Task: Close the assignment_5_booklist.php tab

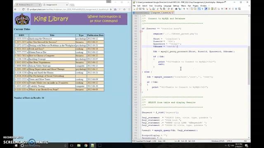Action: click(x=172, y=13)
